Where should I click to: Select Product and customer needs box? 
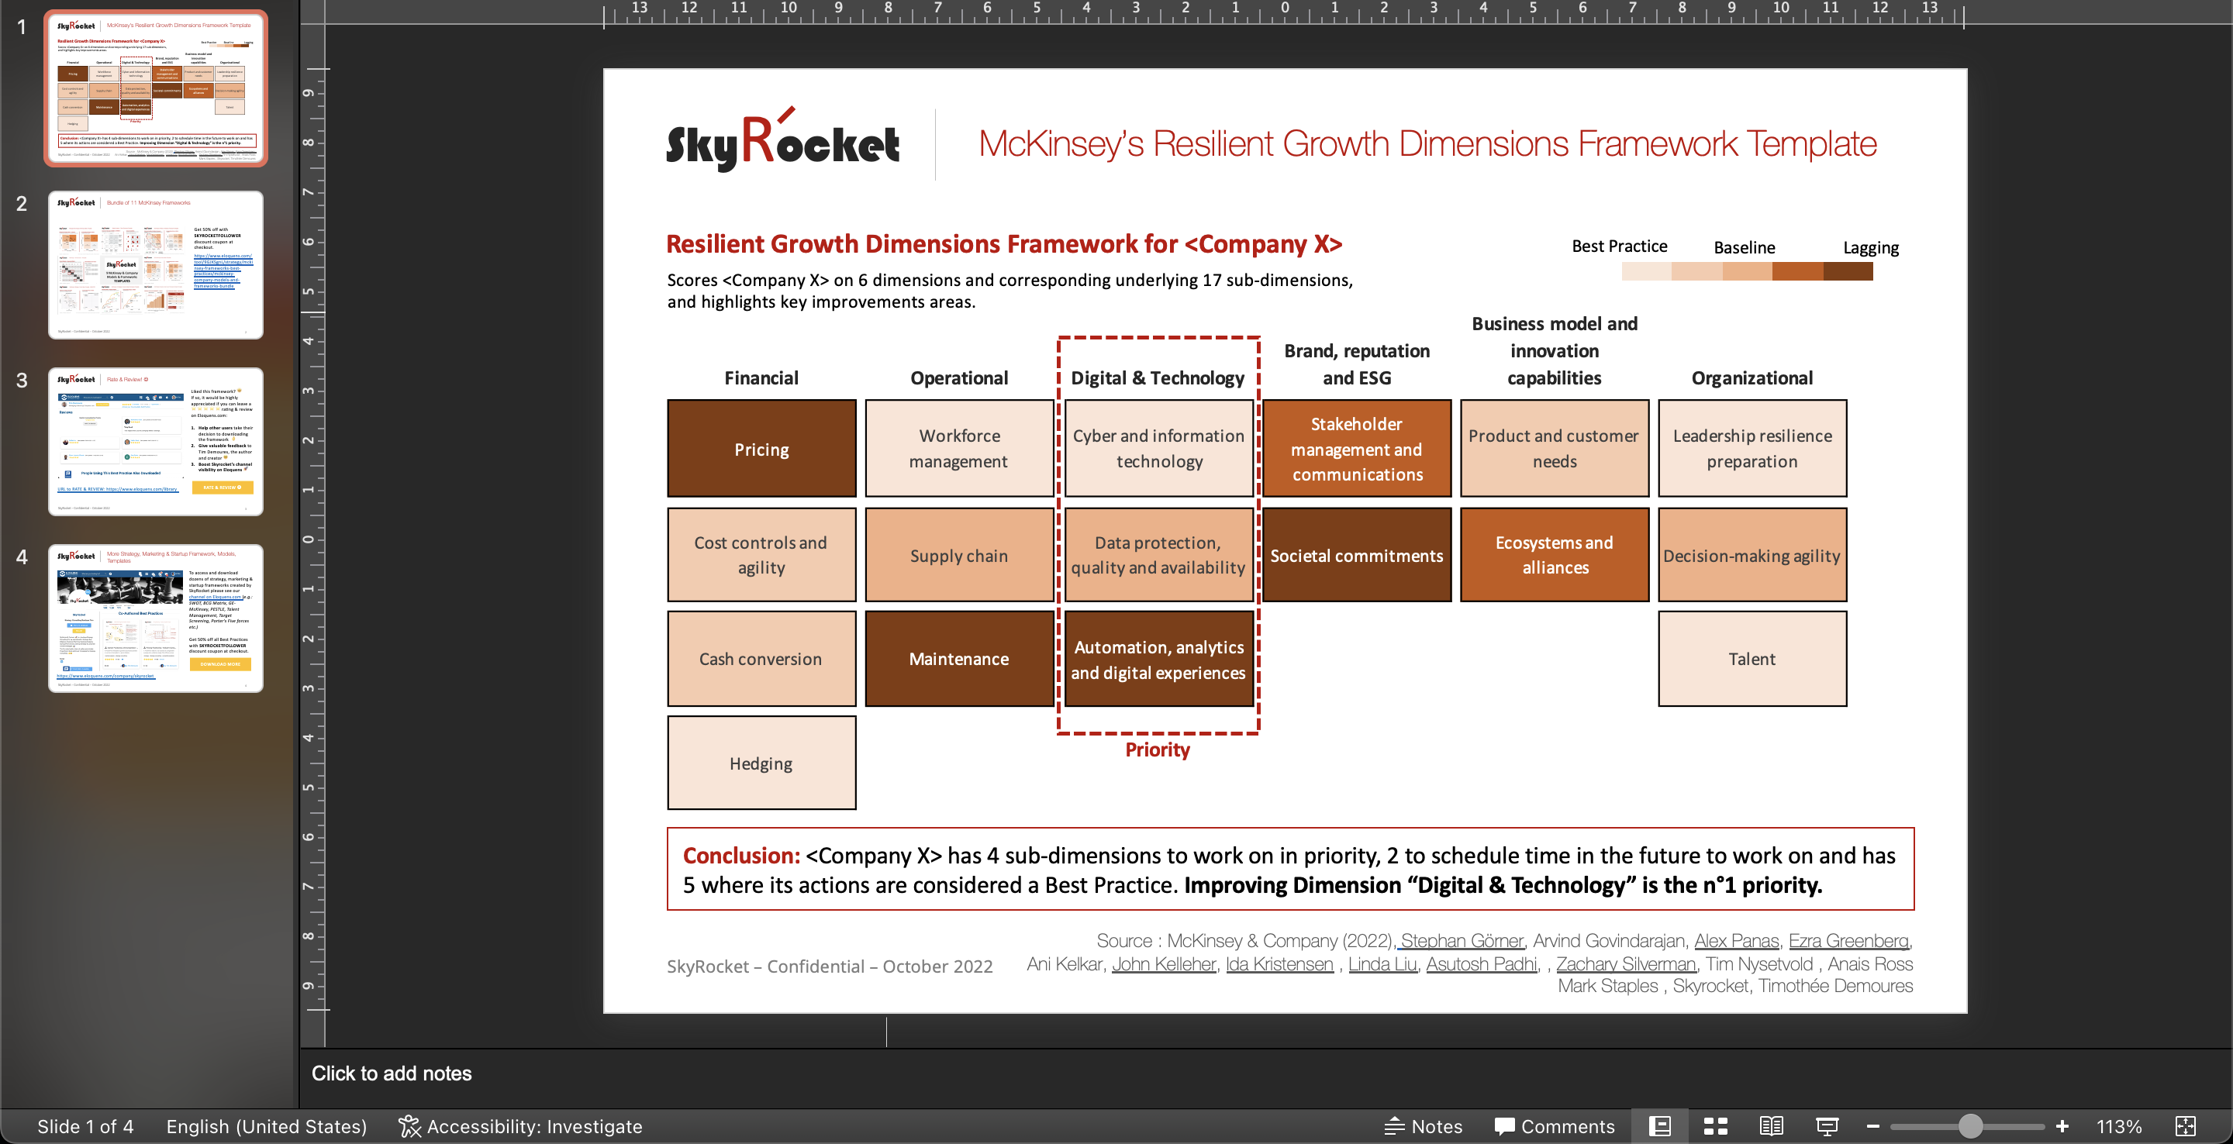coord(1555,448)
